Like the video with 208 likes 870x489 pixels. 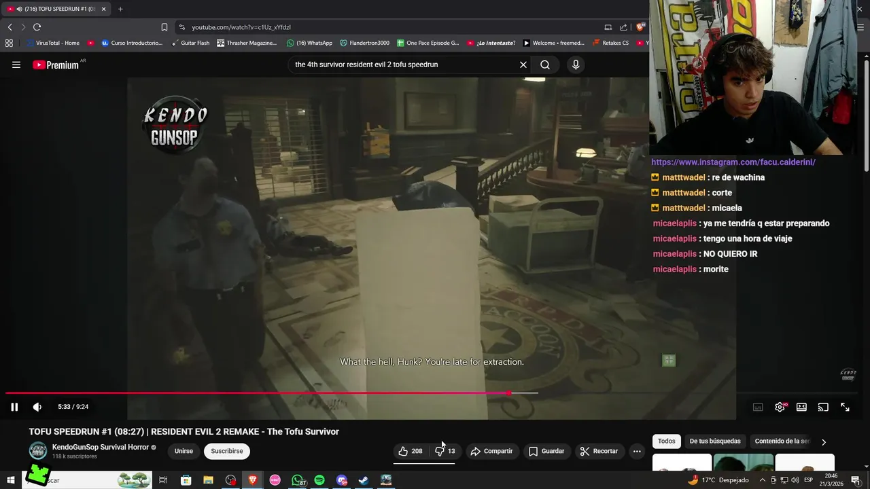click(x=410, y=451)
